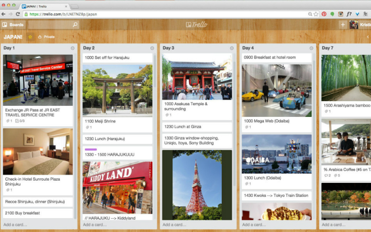Open '0900 Breakfast at hotel room' card
Image resolution: width=371 pixels, height=232 pixels.
[276, 58]
